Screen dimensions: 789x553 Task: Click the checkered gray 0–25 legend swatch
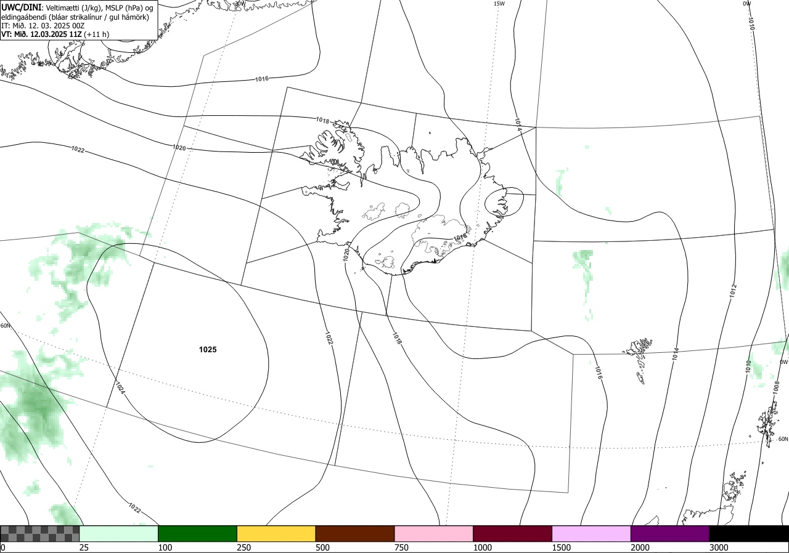[x=40, y=533]
